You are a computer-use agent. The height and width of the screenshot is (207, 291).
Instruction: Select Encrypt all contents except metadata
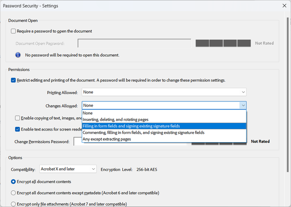[x=14, y=193]
